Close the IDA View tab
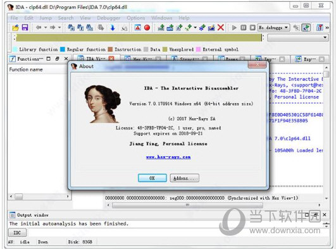This screenshot has width=336, height=249. click(111, 58)
